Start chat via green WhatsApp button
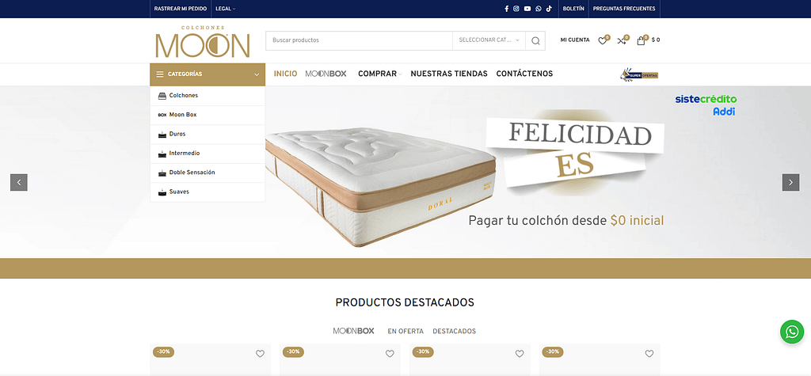Screen dimensions: 811x376 click(x=792, y=332)
